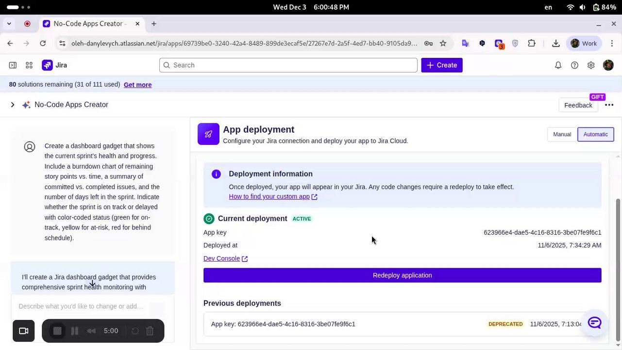The height and width of the screenshot is (350, 622).
Task: Open How to find your custom app link
Action: click(273, 197)
